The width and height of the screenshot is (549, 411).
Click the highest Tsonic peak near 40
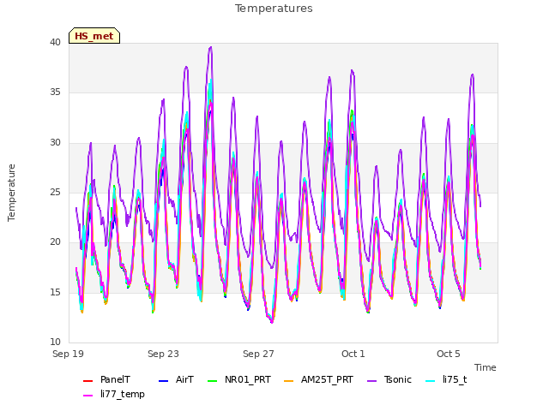pyautogui.click(x=210, y=47)
